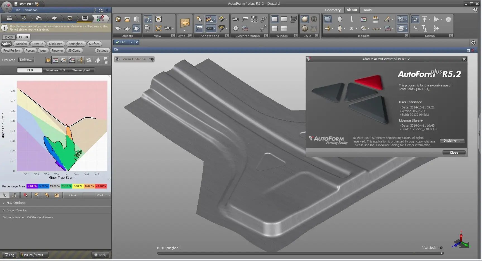Click the Define... button for Eval Area
Viewport: 482px width, 261px height.
(x=26, y=60)
